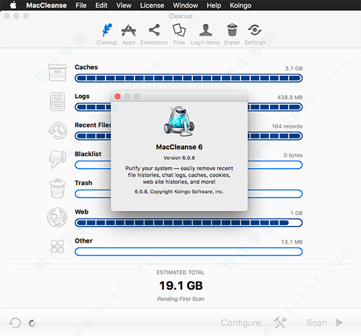Click the Configure... button
This screenshot has height=336, width=361.
point(244,323)
